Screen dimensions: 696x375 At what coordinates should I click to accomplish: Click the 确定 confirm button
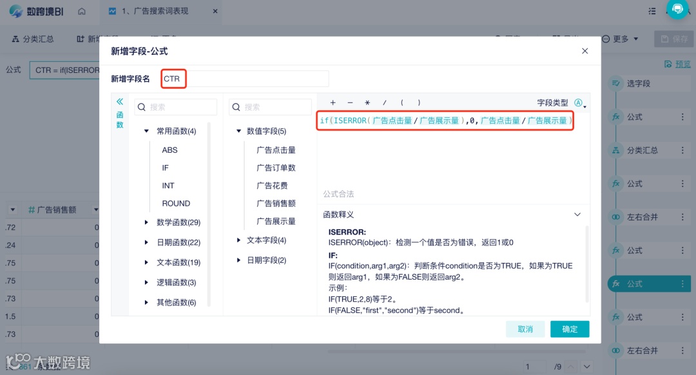pos(569,329)
